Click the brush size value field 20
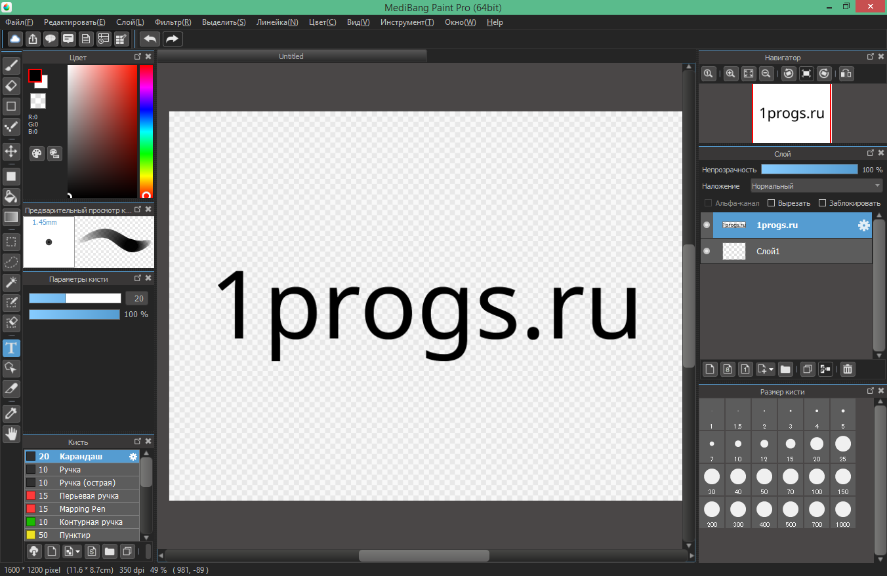887x576 pixels. click(137, 298)
